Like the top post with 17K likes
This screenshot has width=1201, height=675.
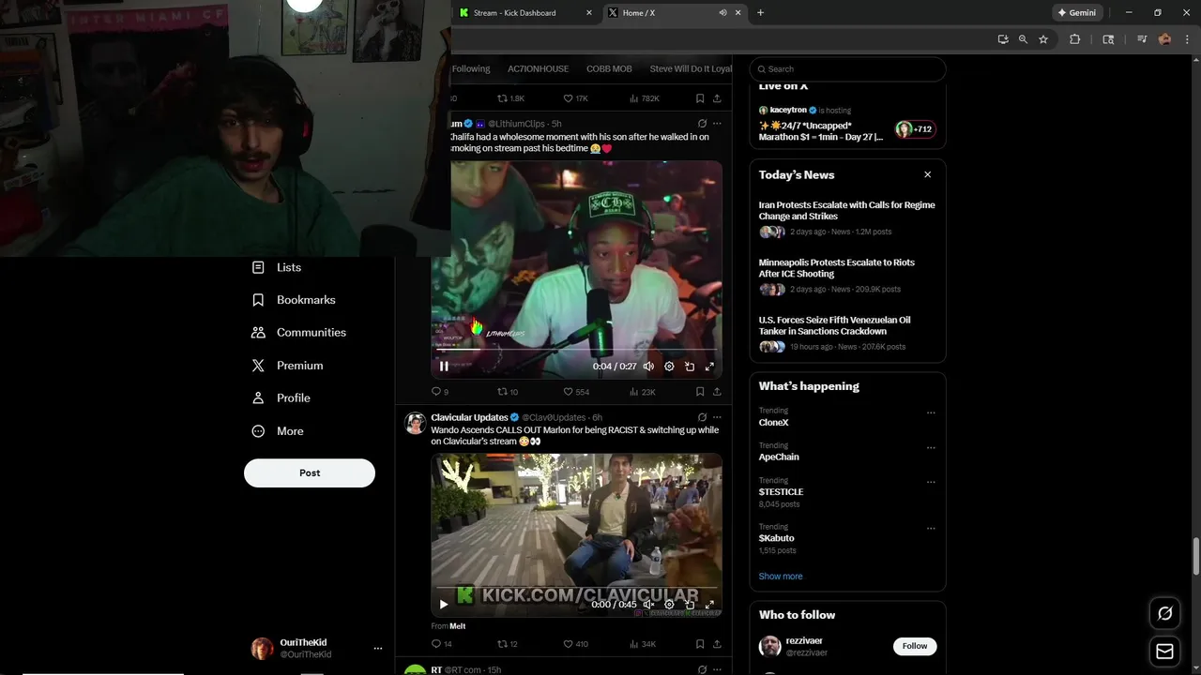pos(575,98)
